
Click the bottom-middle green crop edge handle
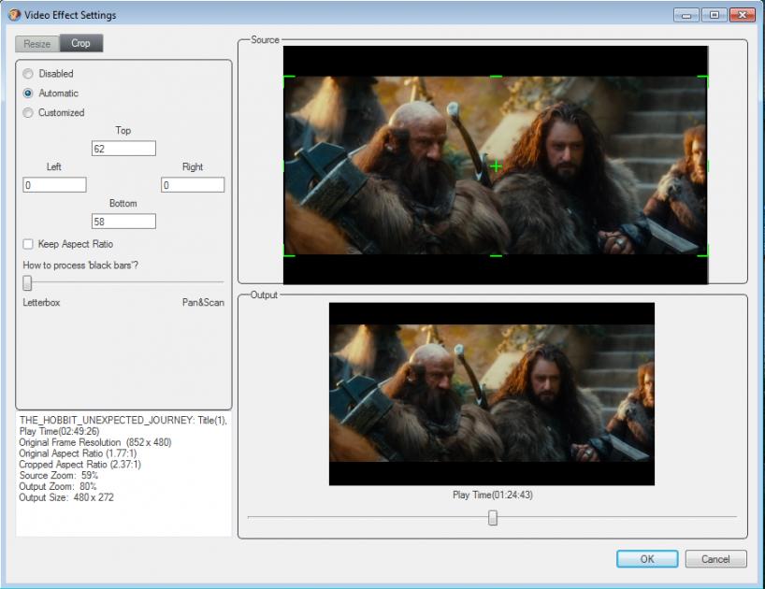point(496,255)
